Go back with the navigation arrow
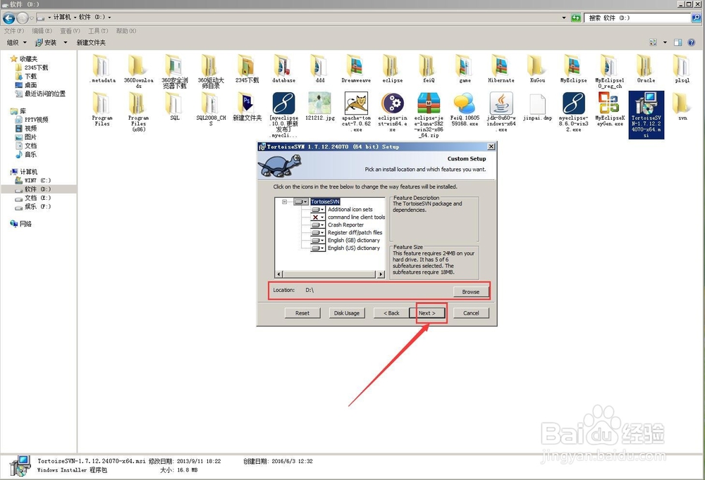The height and width of the screenshot is (480, 705). [x=8, y=18]
